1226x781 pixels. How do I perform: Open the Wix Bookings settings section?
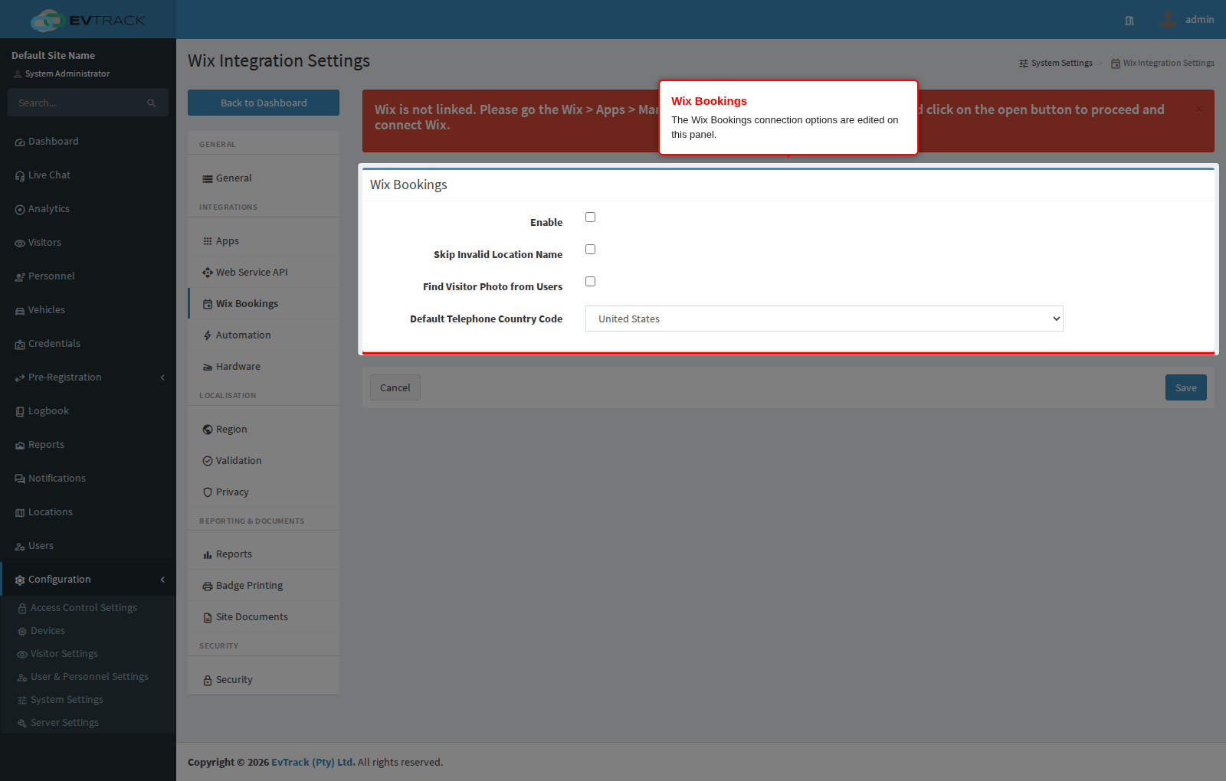(264, 304)
